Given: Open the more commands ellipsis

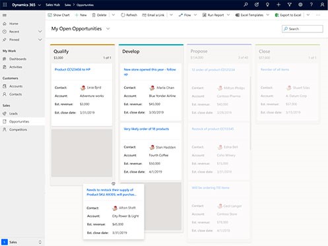Looking at the screenshot, I should (x=318, y=15).
